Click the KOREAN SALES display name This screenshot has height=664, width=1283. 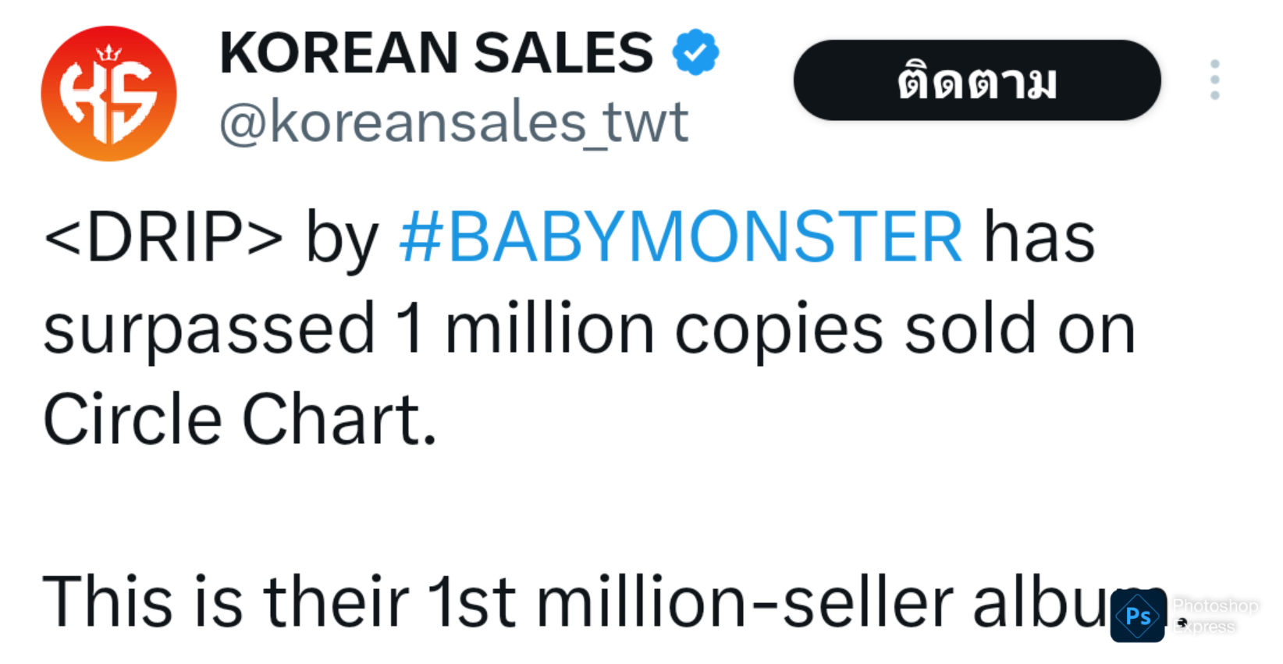click(436, 53)
